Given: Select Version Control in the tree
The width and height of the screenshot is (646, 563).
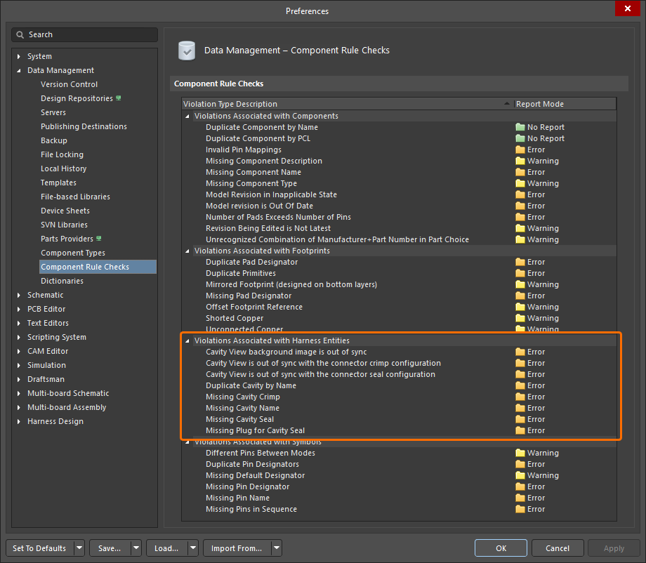Looking at the screenshot, I should click(x=69, y=84).
